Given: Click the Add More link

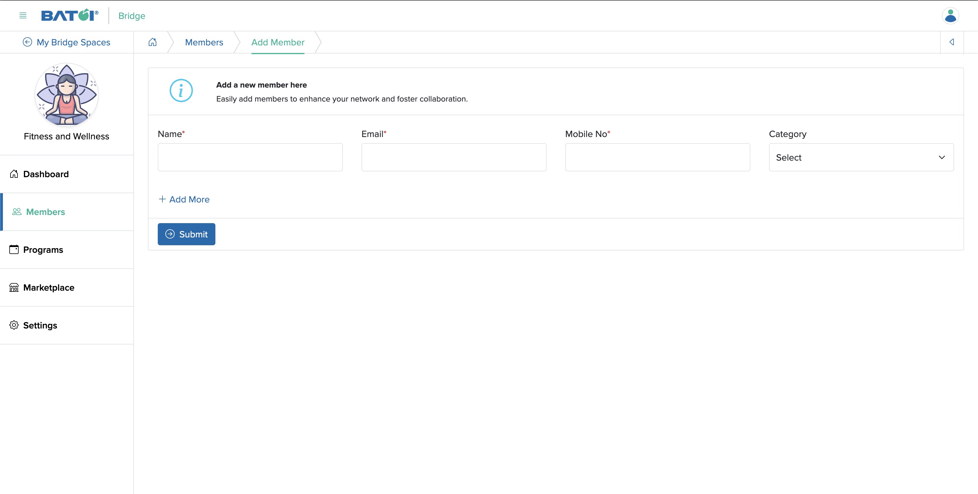Looking at the screenshot, I should (x=184, y=199).
